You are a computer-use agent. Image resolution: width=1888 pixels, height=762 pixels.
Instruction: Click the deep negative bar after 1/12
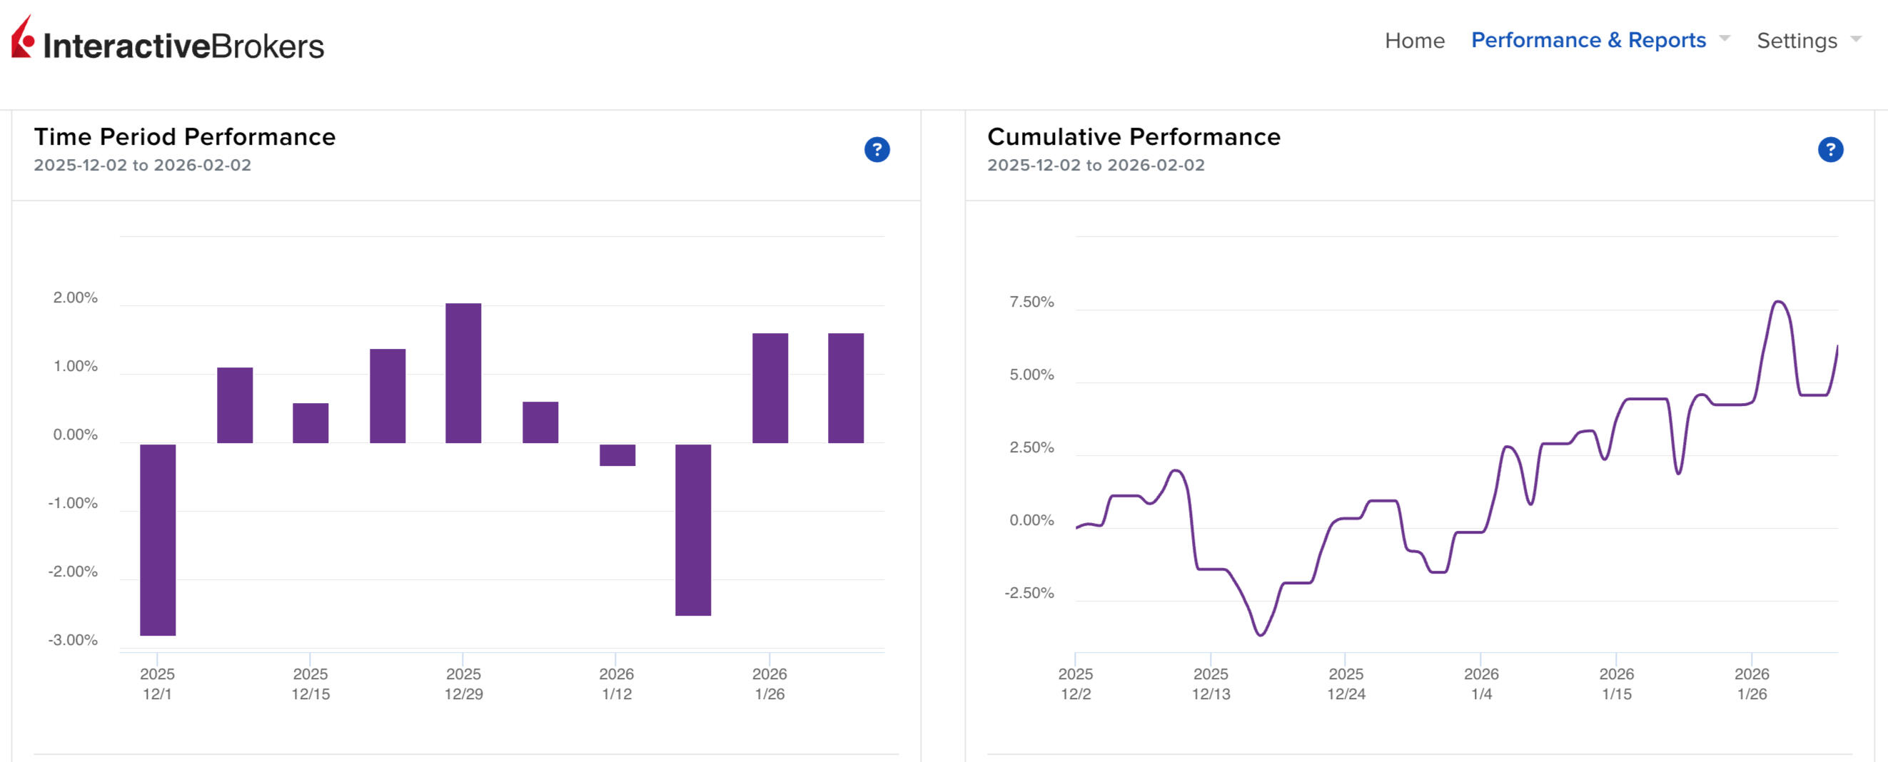pyautogui.click(x=692, y=529)
